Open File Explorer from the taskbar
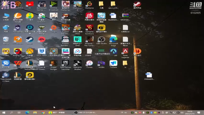Viewport: 204px width, 115px height. click(x=35, y=112)
